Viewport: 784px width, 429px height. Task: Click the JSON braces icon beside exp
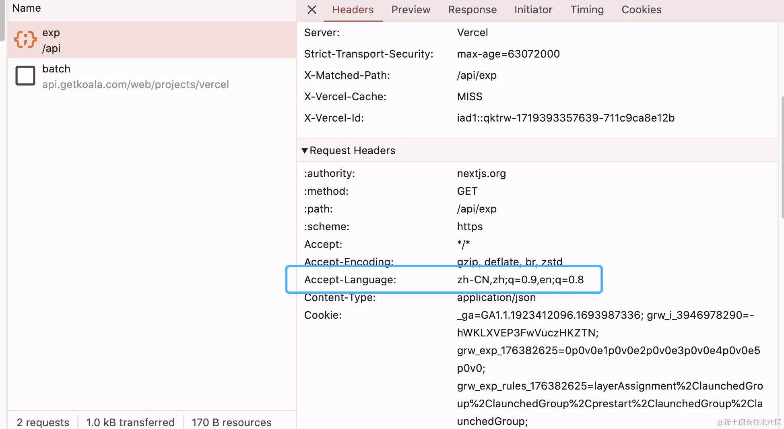pyautogui.click(x=25, y=40)
